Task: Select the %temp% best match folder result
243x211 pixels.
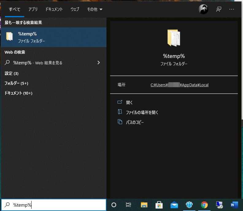Action: [x=53, y=37]
